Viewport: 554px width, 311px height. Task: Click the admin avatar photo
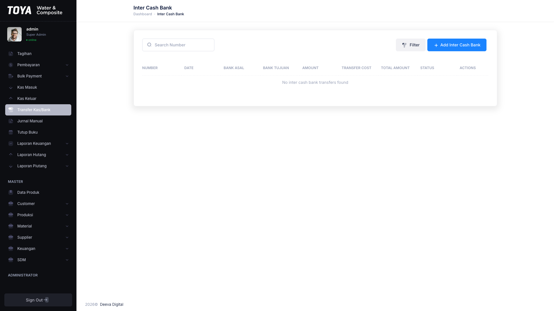(x=14, y=34)
